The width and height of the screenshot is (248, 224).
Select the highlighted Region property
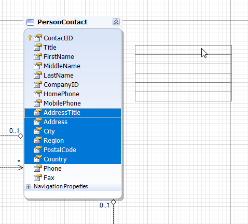click(73, 141)
